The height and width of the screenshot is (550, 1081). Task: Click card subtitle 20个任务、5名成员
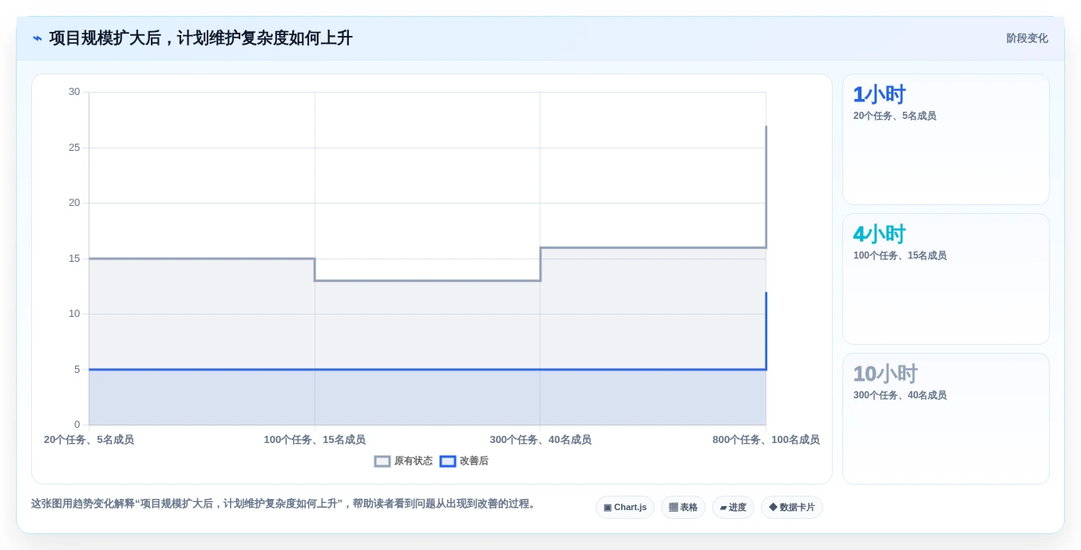(895, 117)
